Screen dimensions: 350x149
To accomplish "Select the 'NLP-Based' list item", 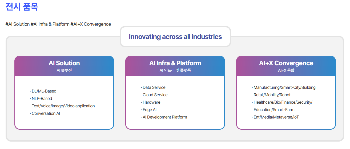I will point(41,99).
